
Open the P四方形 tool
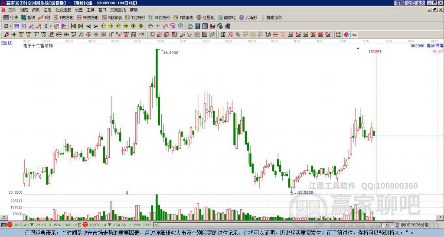pyautogui.click(x=64, y=17)
